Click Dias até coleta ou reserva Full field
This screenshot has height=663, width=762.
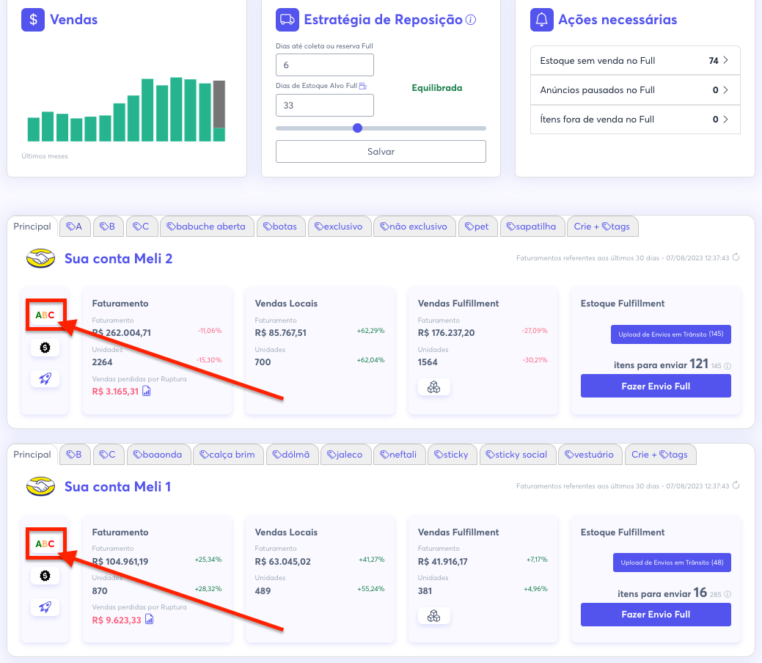tap(325, 65)
